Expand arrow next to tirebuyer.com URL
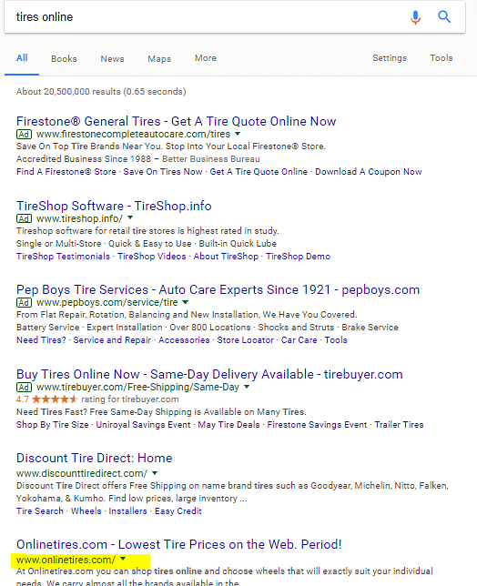477x586 pixels. (x=247, y=387)
